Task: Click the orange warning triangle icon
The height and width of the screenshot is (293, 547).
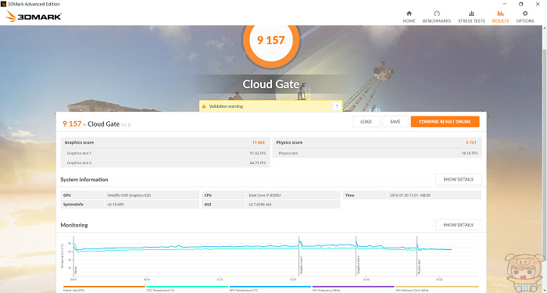Action: coord(204,106)
